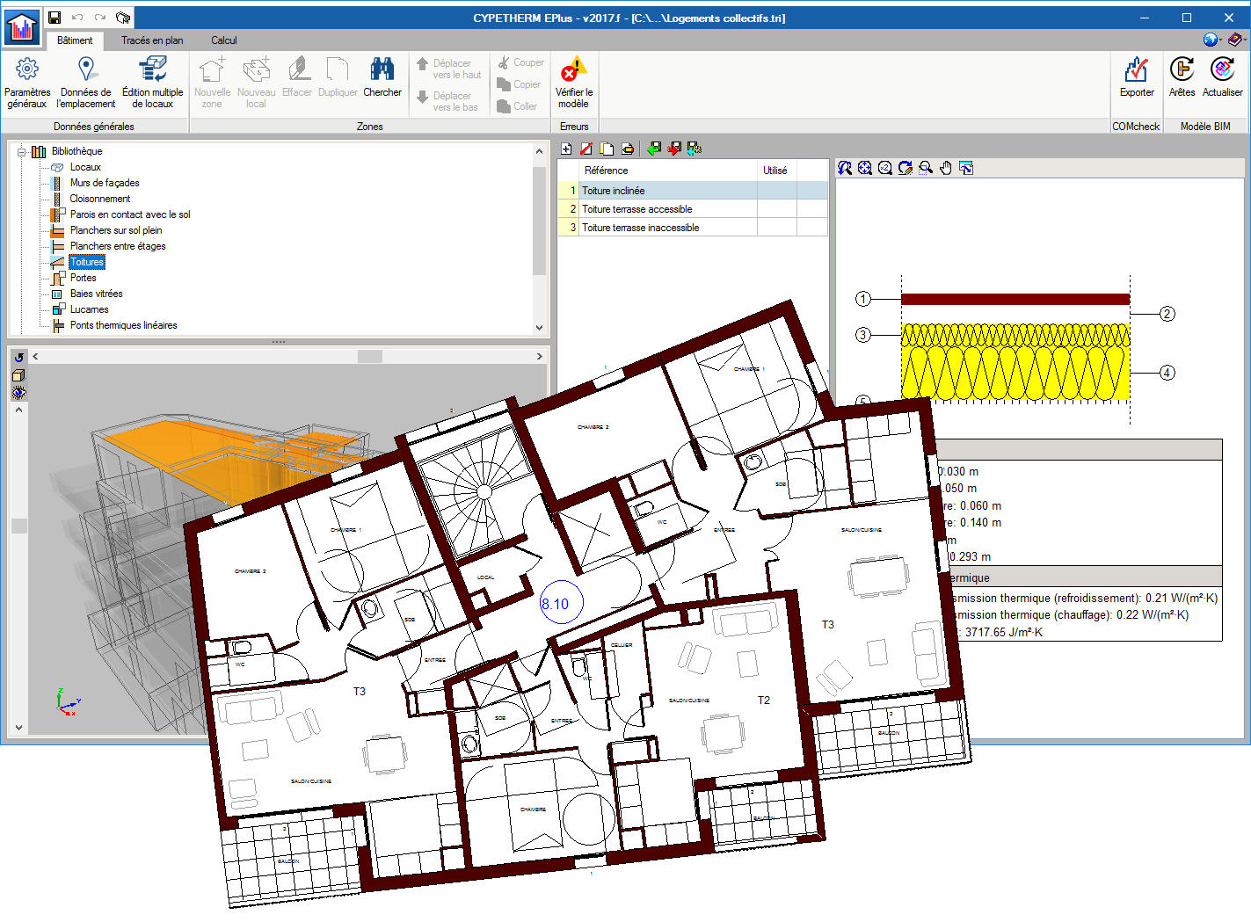Select the Toiture terrasse inaccessible row
Viewport: 1251px width, 922px height.
click(x=693, y=228)
